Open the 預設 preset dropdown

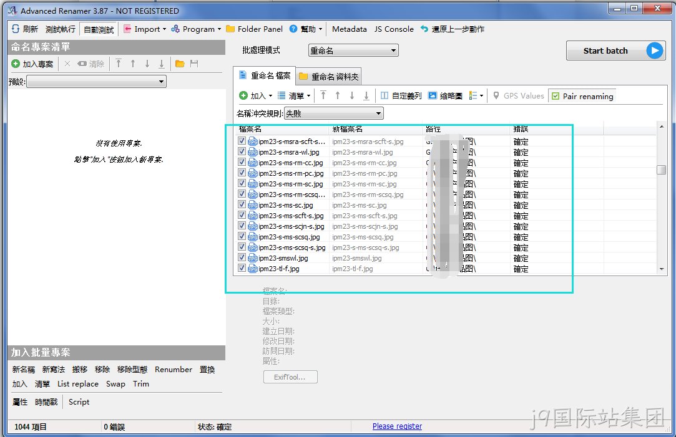pyautogui.click(x=96, y=82)
